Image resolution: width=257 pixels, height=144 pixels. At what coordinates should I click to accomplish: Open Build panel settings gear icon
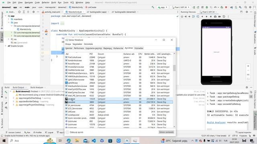point(247,88)
